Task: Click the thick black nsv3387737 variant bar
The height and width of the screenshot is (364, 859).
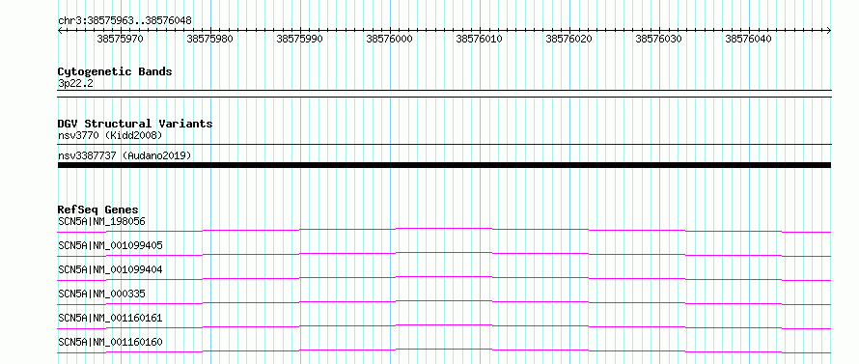Action: [x=444, y=165]
